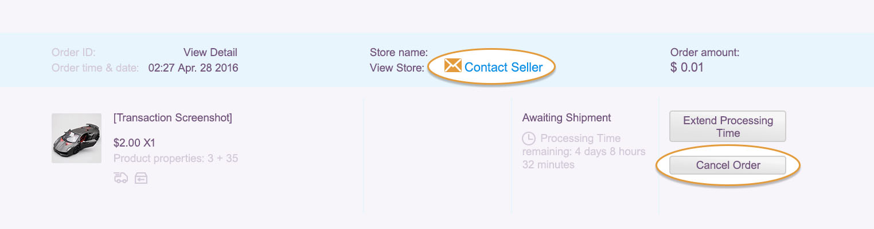
Task: Click the Order amount label
Action: click(x=705, y=53)
